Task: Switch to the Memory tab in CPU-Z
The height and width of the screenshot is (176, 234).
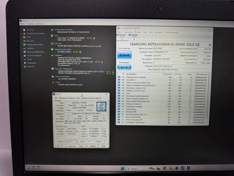Action: 72,98
